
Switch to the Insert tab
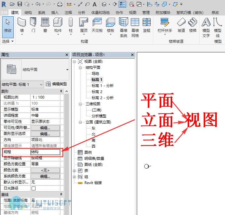pos(55,13)
